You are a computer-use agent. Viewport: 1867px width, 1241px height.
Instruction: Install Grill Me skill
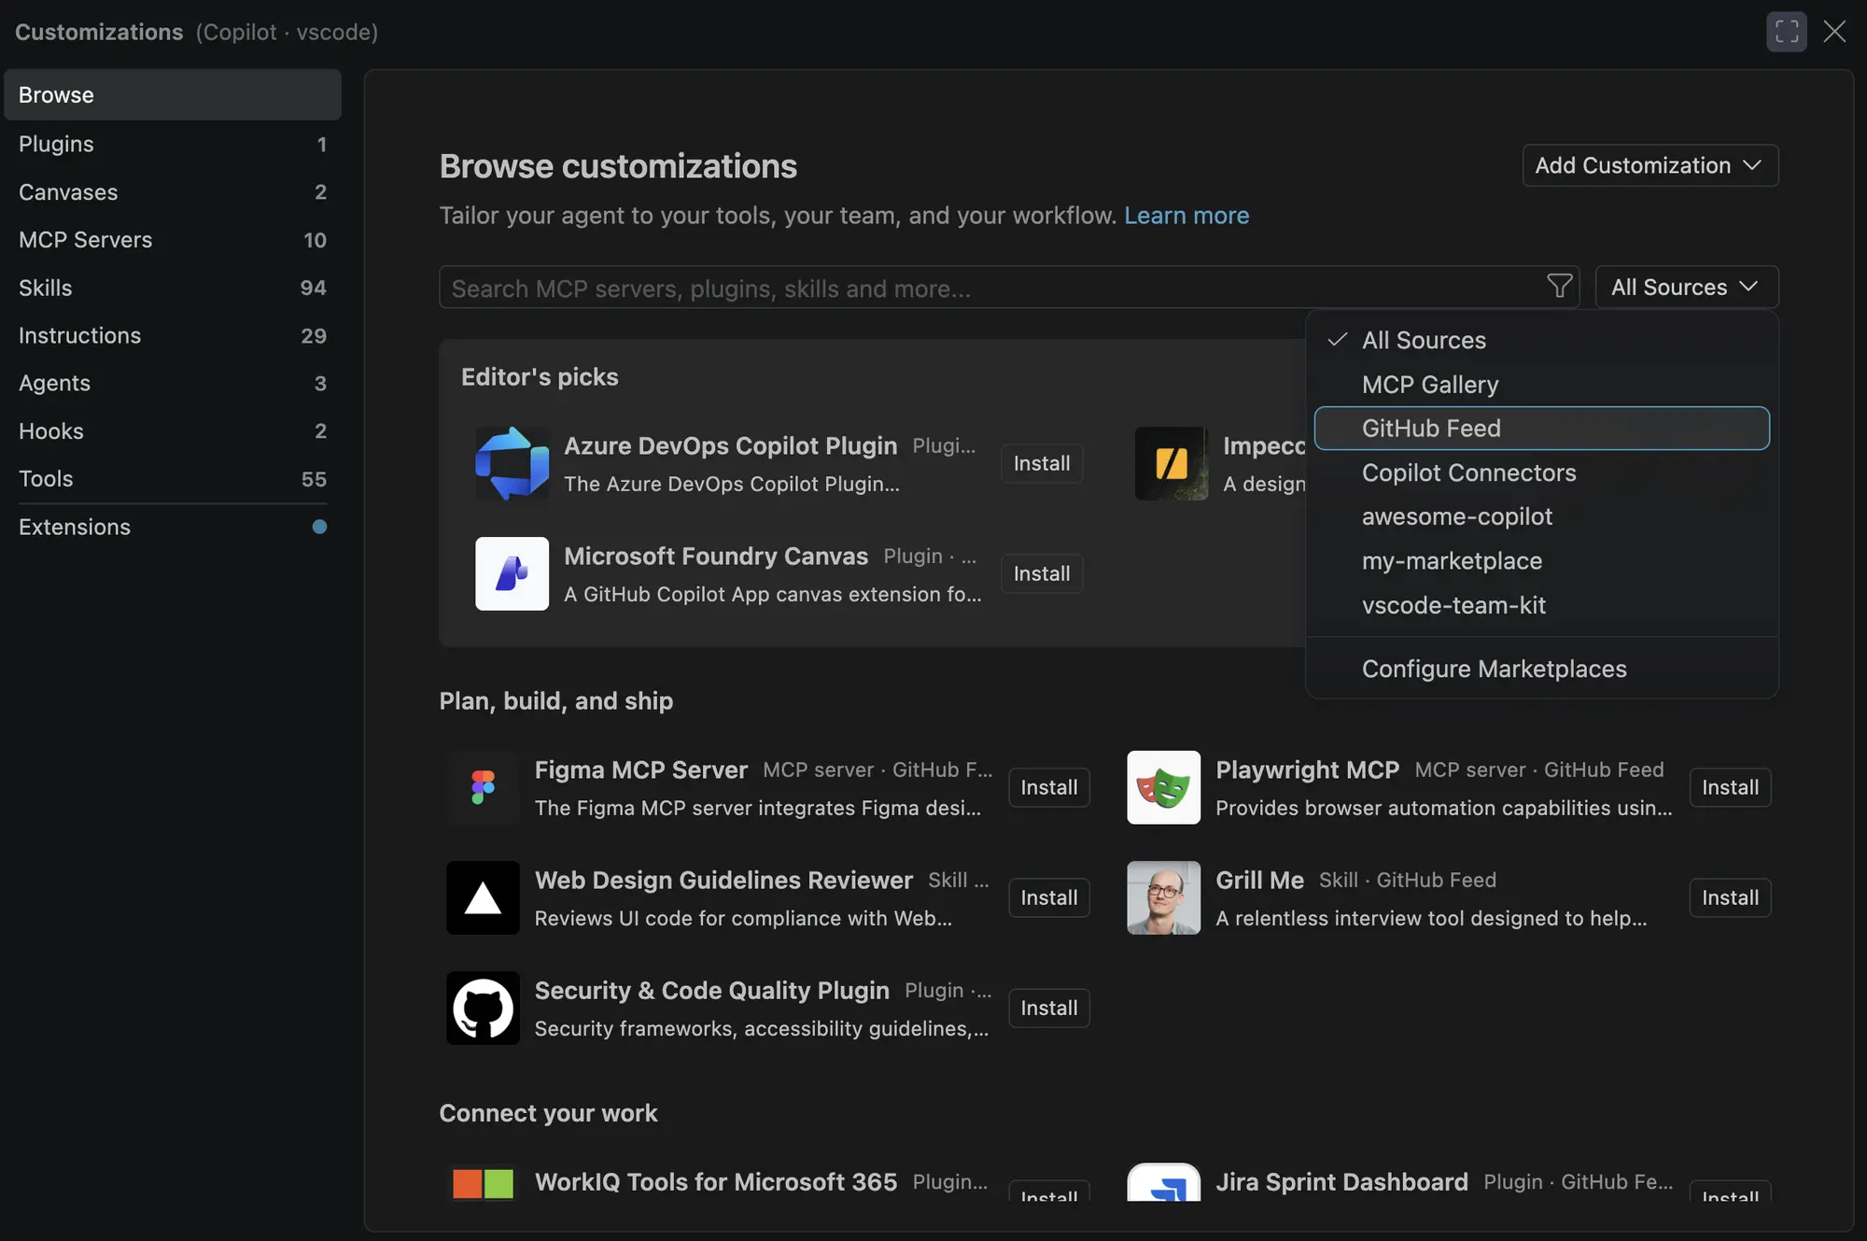tap(1730, 897)
